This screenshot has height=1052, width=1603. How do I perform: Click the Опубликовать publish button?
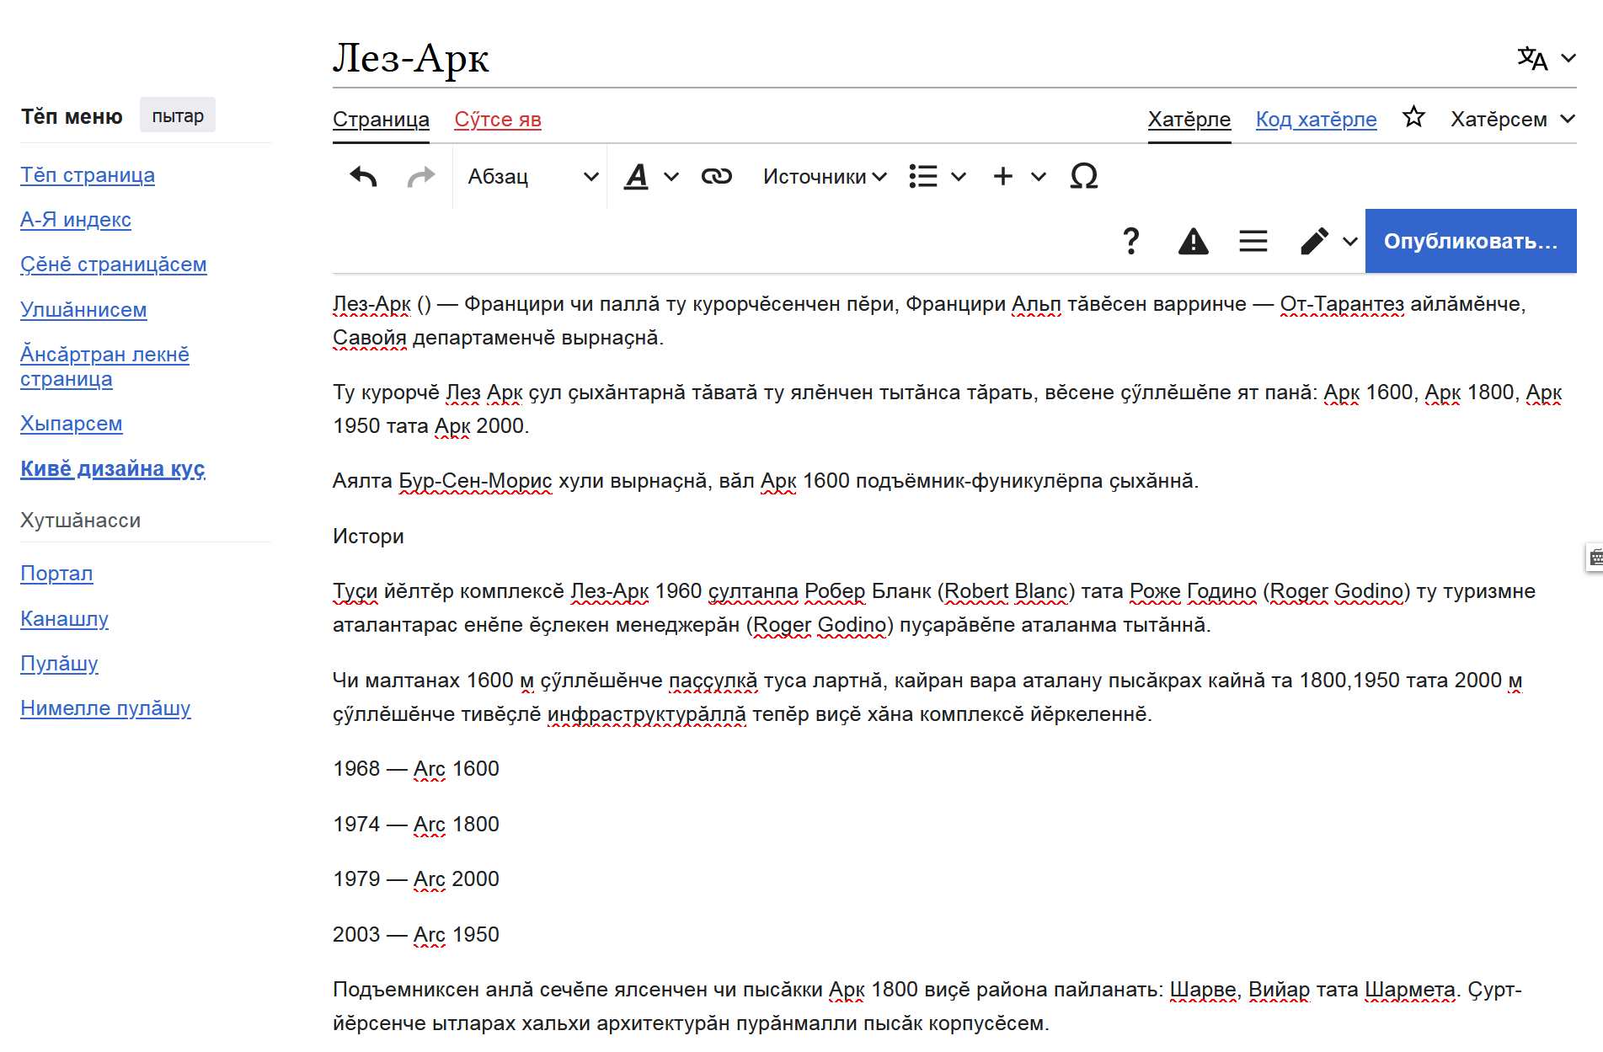click(1470, 242)
